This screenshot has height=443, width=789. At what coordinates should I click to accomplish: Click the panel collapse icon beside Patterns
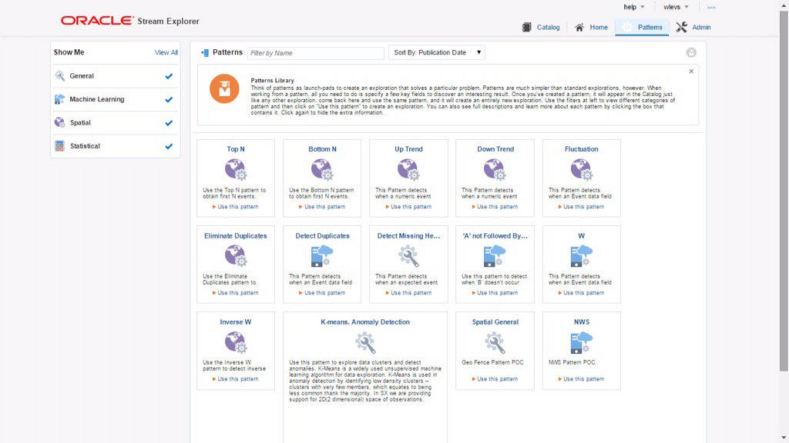(x=205, y=53)
